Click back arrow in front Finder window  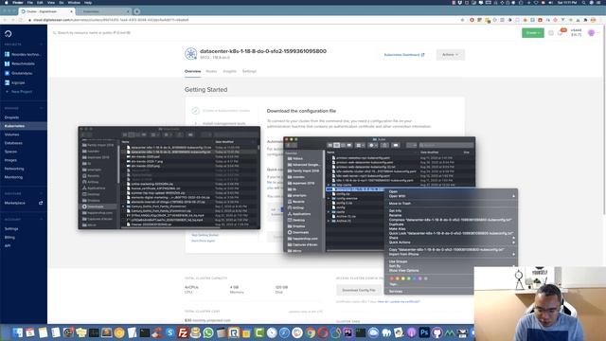(288, 145)
